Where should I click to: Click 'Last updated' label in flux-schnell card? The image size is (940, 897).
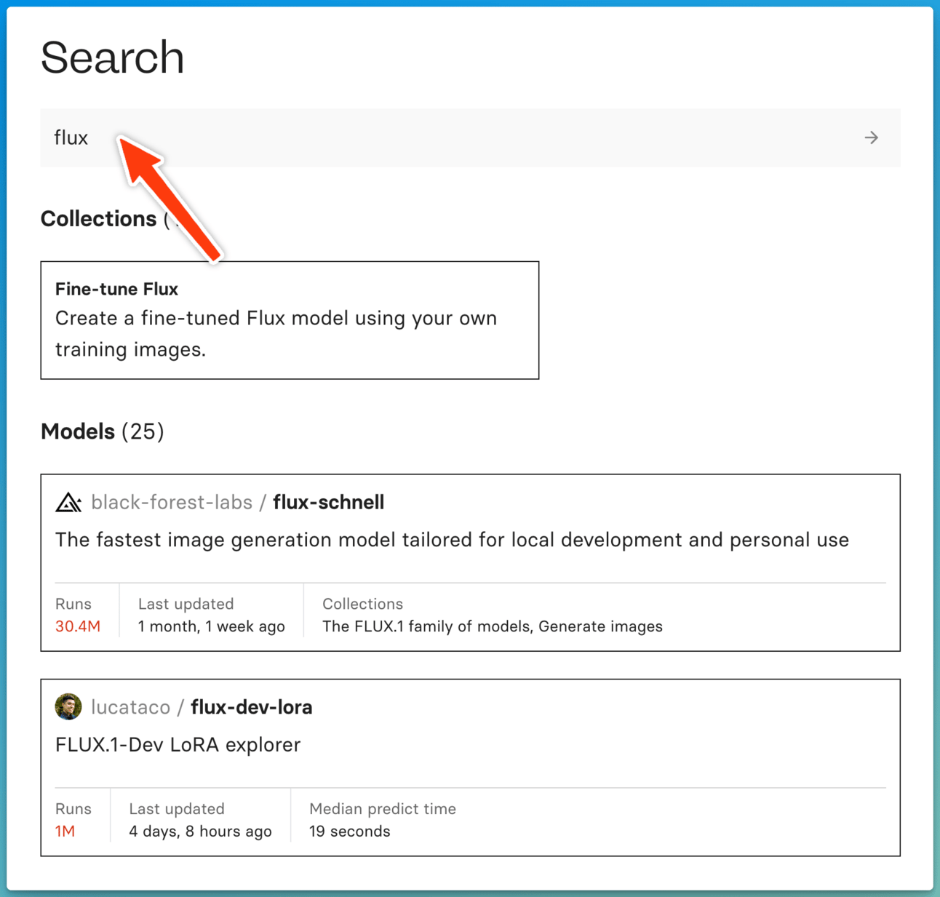click(186, 604)
